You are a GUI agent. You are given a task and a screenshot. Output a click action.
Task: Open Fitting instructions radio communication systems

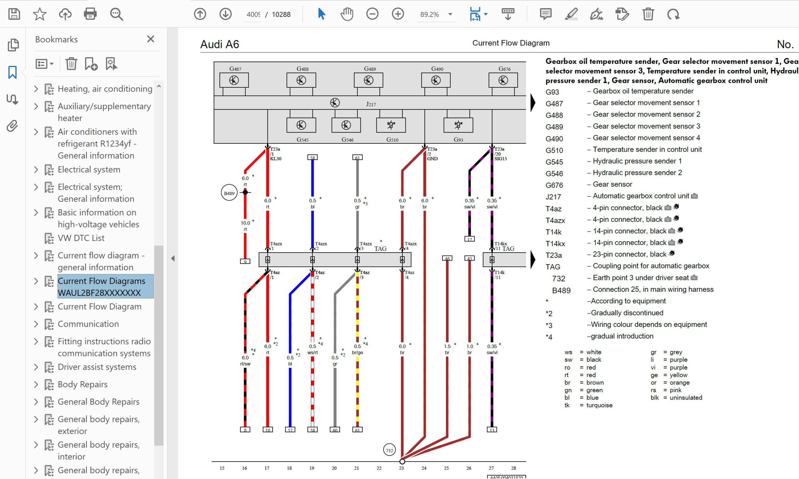pos(104,347)
